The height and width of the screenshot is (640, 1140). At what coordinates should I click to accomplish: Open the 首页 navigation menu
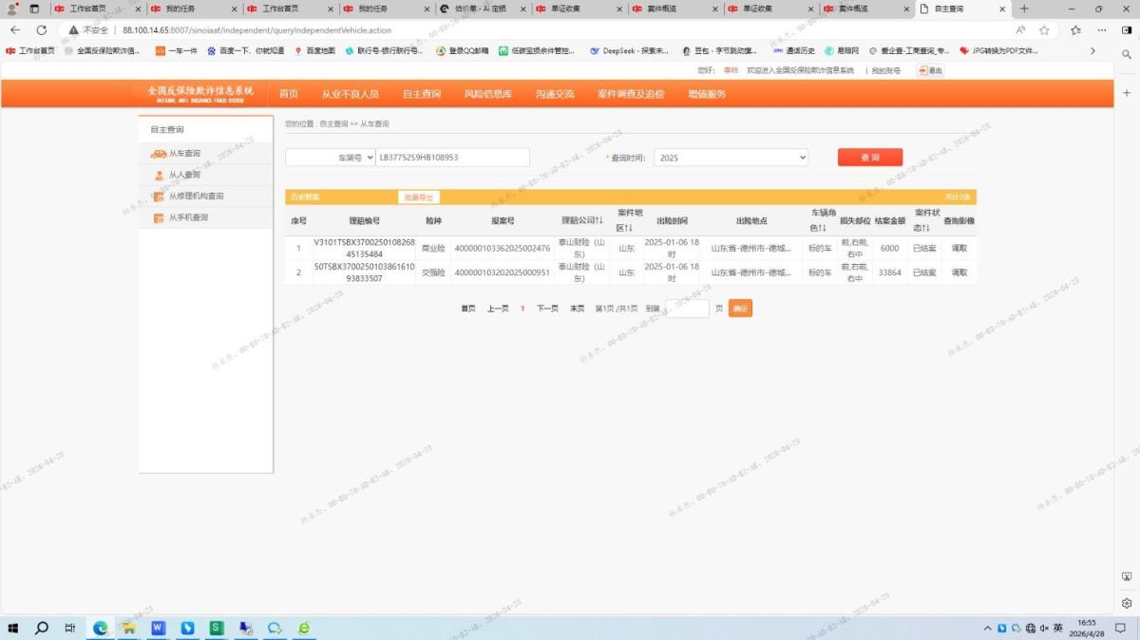pyautogui.click(x=288, y=94)
